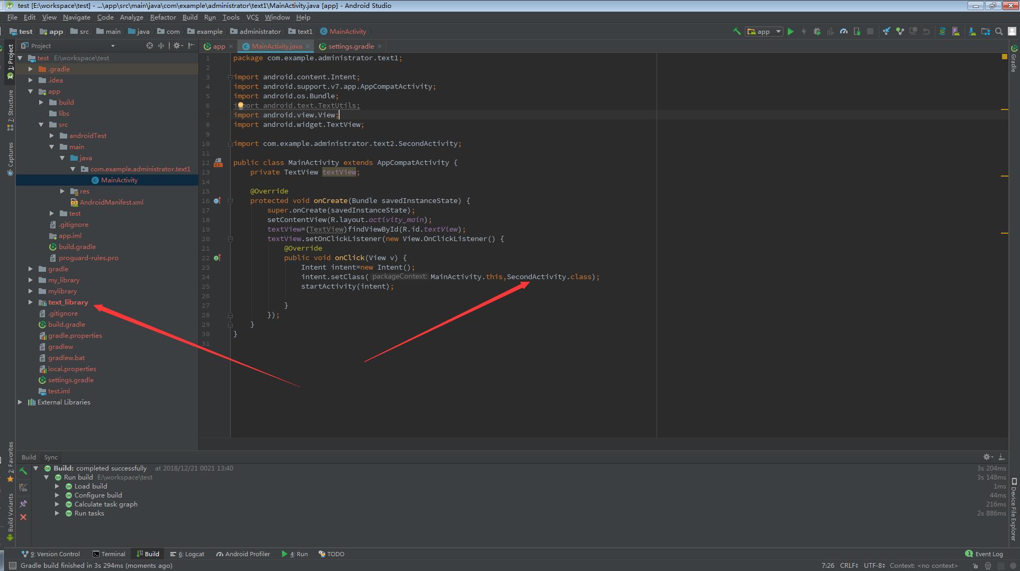Open the SDK Manager toolbar icon
Image resolution: width=1020 pixels, height=571 pixels.
972,31
